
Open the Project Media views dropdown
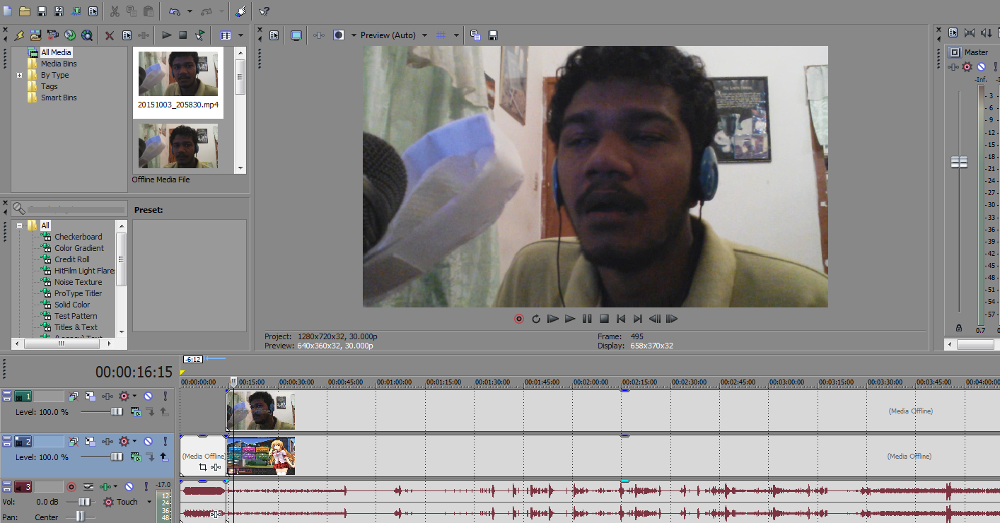tap(240, 35)
